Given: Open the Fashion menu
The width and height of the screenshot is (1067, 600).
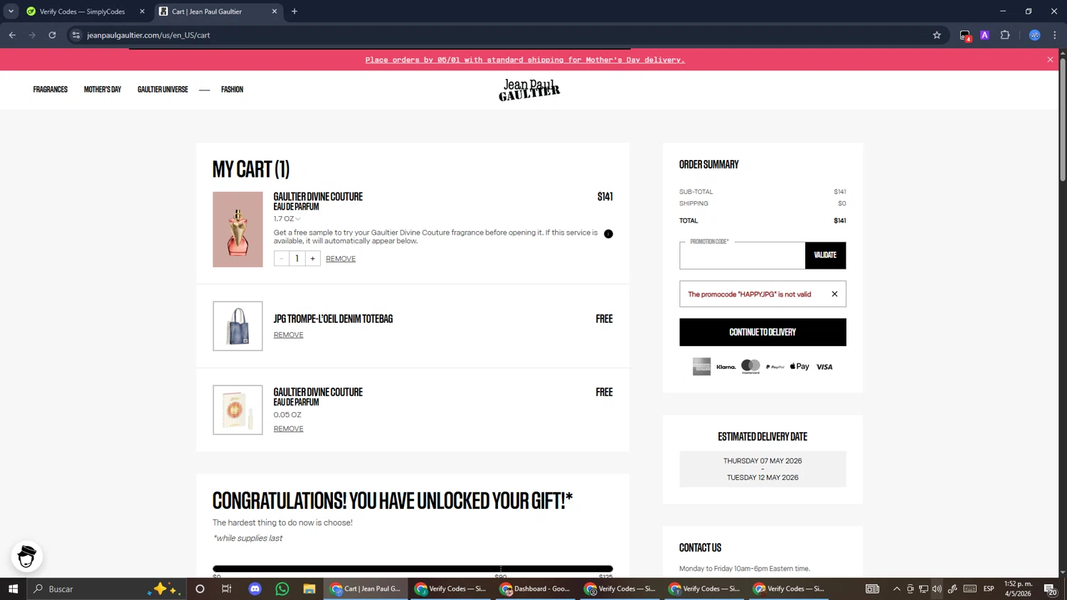Looking at the screenshot, I should click(x=232, y=90).
